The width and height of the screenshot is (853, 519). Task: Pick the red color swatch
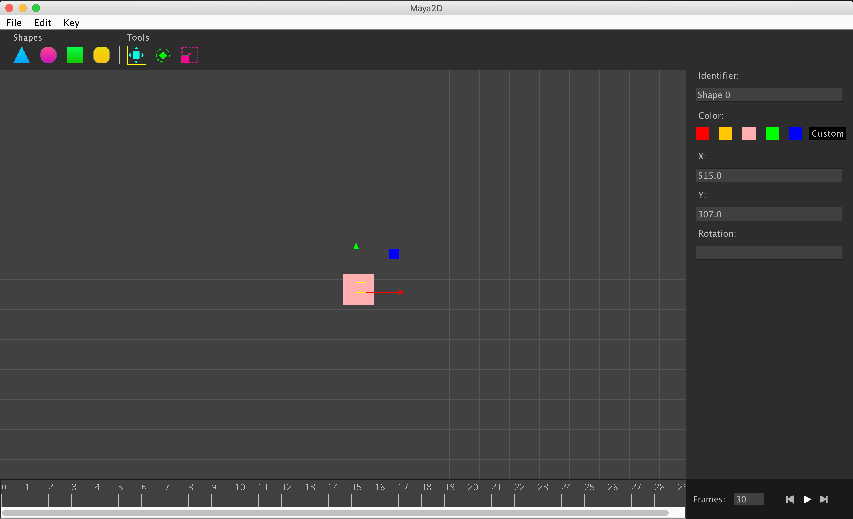(702, 133)
